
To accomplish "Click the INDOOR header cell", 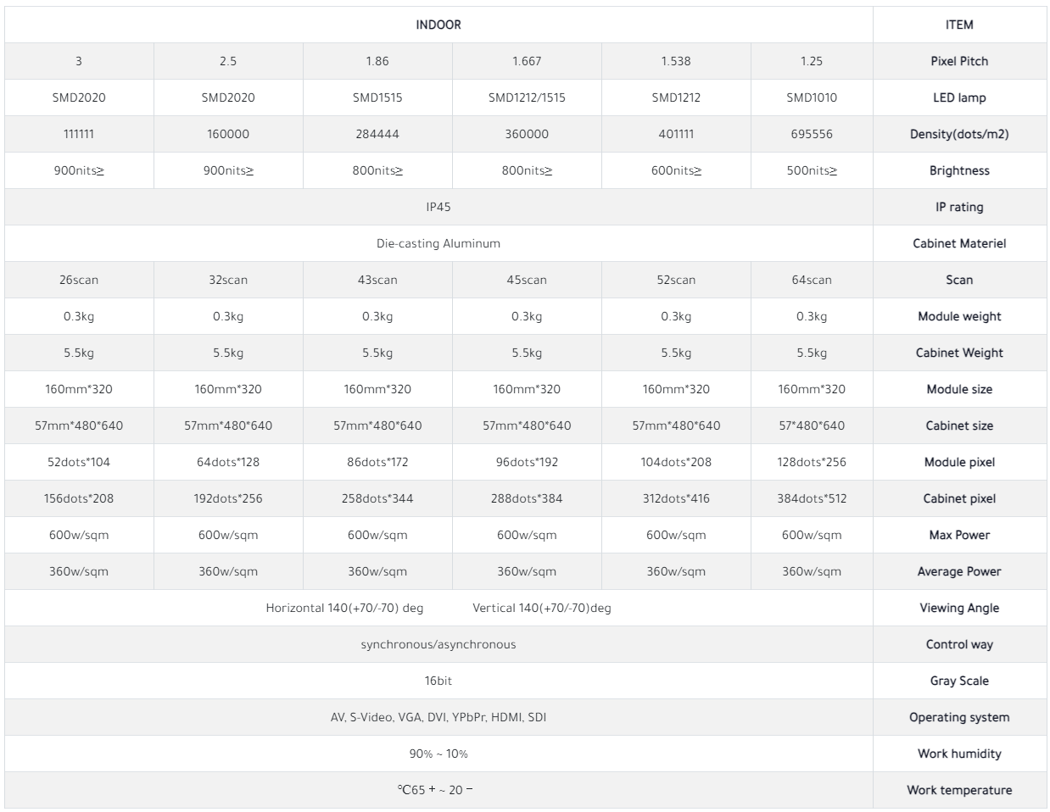I will [438, 25].
